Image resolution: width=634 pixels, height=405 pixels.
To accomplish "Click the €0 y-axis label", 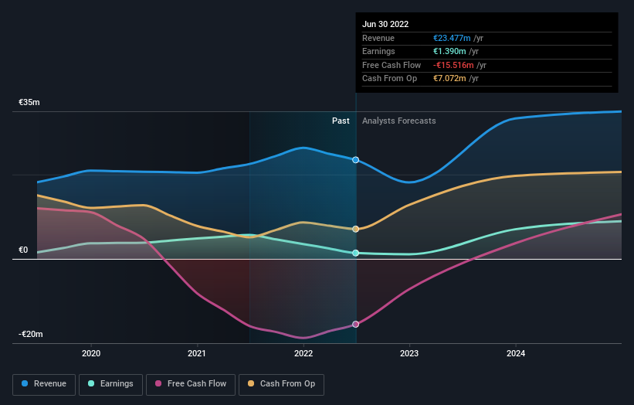I will click(23, 250).
